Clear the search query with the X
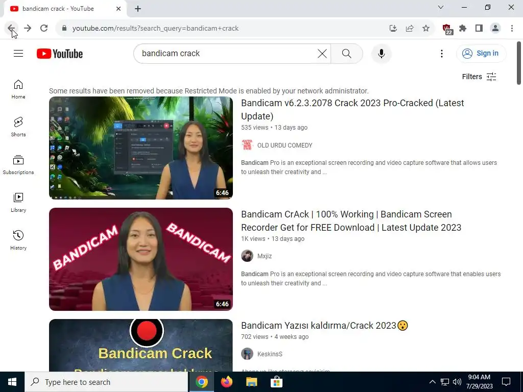Viewport: 523px width, 392px height. coord(322,53)
